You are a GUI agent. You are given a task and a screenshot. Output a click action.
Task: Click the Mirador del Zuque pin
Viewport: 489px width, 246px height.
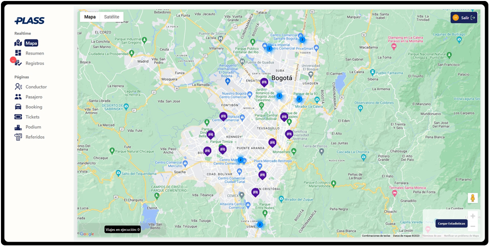[x=281, y=198]
